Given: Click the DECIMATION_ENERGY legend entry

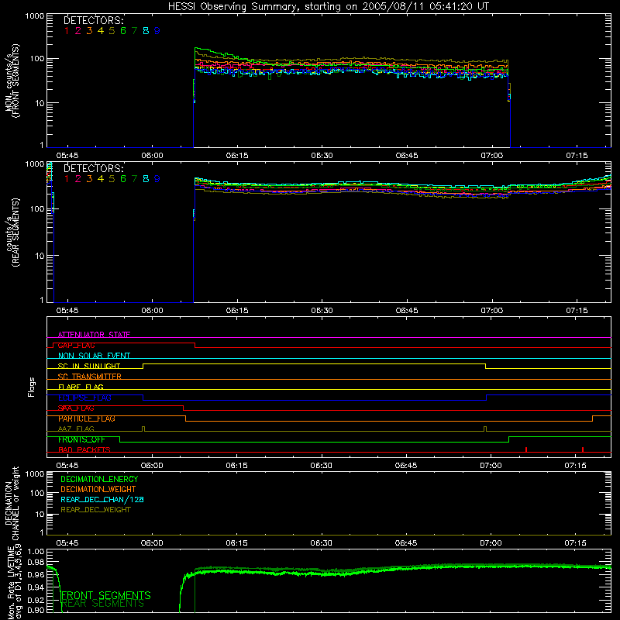Looking at the screenshot, I should coord(99,479).
